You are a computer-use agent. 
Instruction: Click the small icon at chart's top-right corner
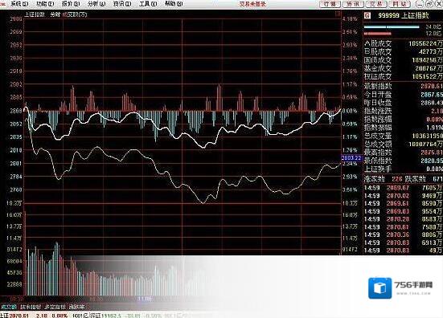338,14
